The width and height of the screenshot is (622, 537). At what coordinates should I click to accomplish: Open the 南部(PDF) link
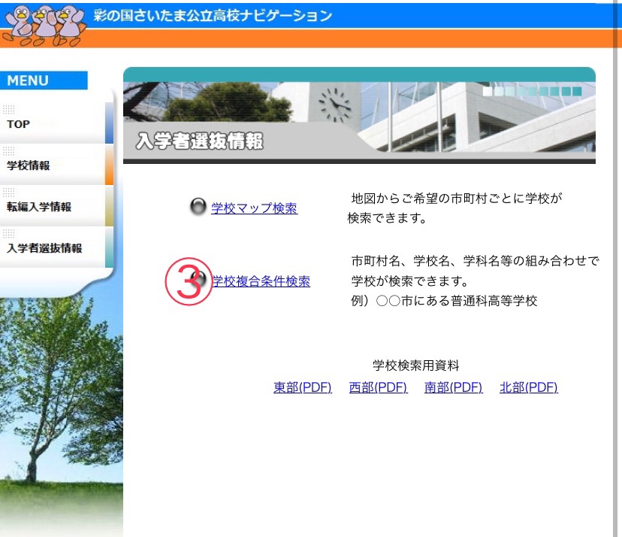tap(453, 387)
